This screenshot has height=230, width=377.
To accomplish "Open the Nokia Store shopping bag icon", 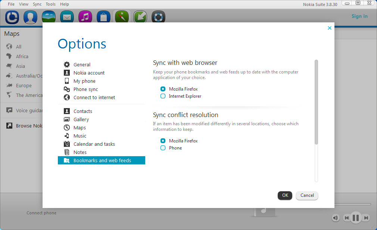I will (103, 17).
